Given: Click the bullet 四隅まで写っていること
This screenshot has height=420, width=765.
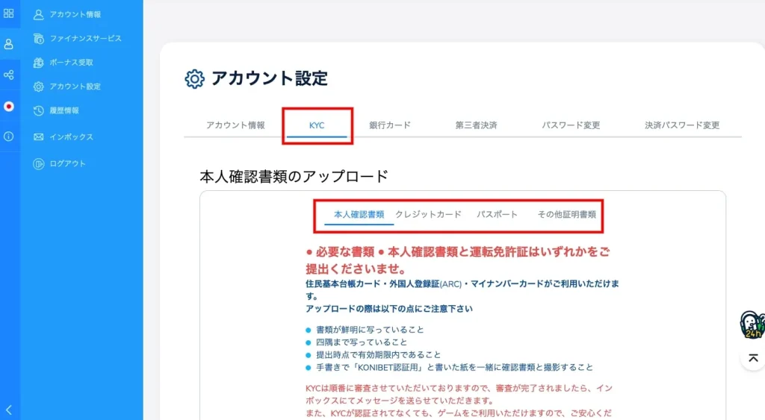Looking at the screenshot, I should pyautogui.click(x=362, y=342).
